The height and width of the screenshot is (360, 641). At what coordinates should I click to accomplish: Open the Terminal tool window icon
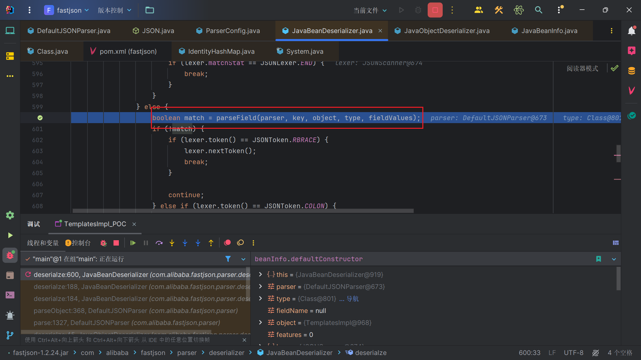(x=10, y=295)
